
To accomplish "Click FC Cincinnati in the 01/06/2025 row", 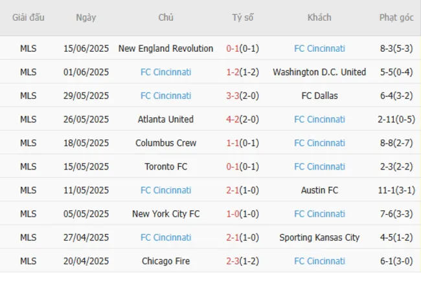I will 166,72.
